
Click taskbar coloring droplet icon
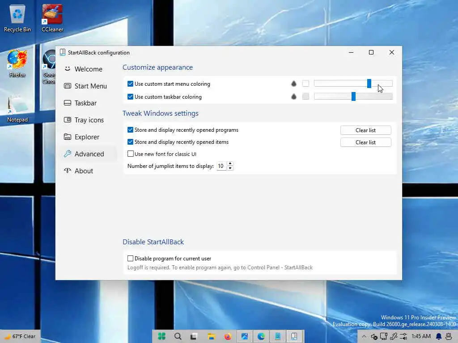click(294, 96)
